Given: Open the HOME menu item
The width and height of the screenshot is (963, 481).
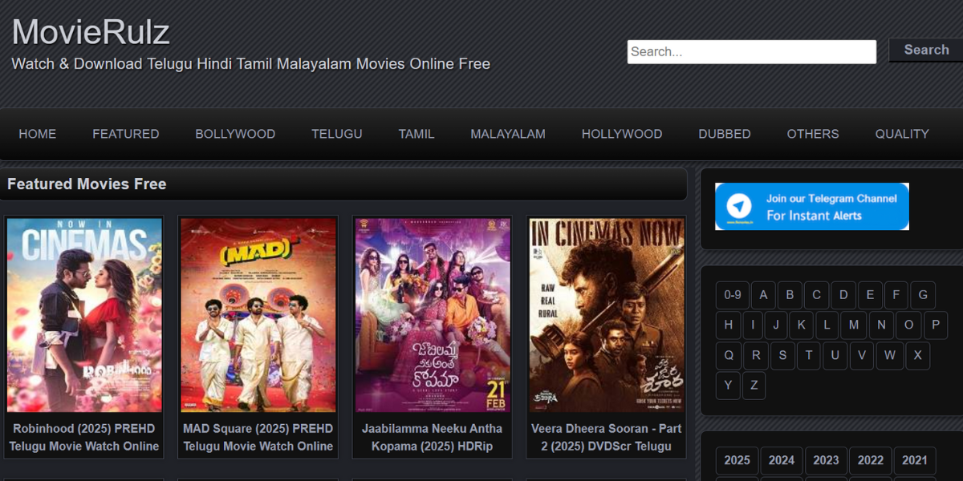Looking at the screenshot, I should [x=38, y=134].
